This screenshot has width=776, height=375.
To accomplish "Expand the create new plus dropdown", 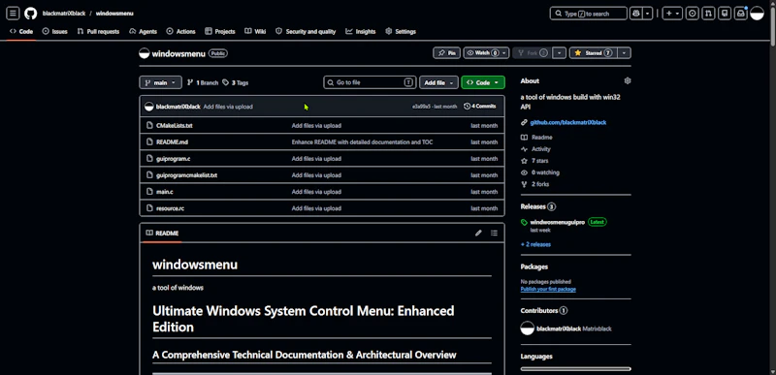I will (x=672, y=14).
